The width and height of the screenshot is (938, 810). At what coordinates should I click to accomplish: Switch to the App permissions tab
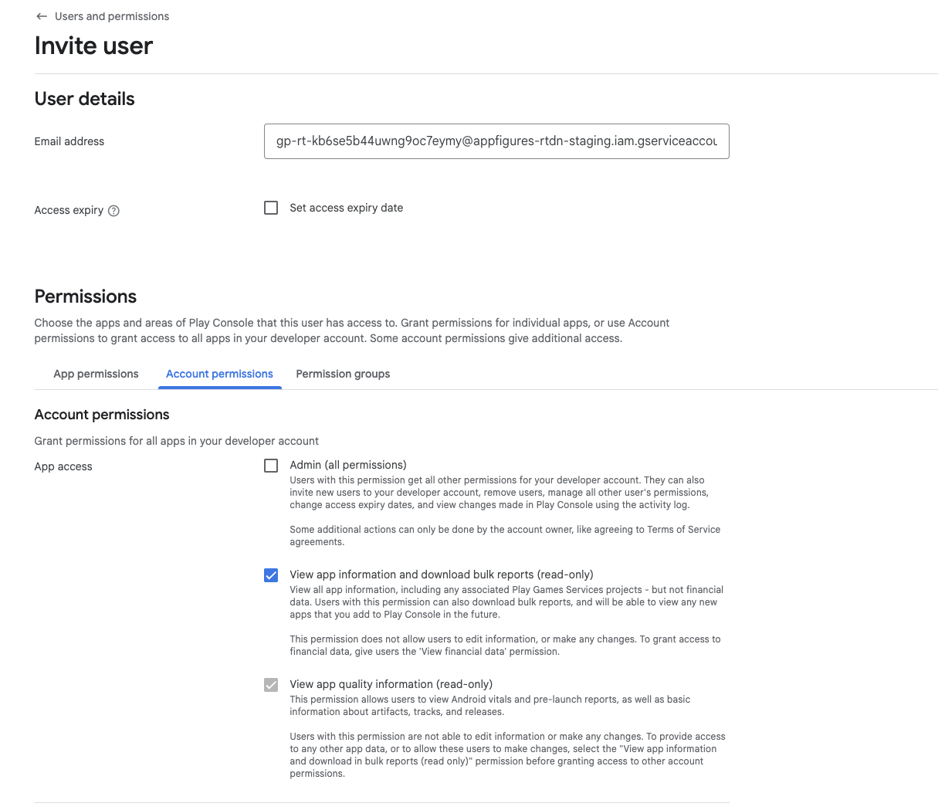(x=96, y=374)
